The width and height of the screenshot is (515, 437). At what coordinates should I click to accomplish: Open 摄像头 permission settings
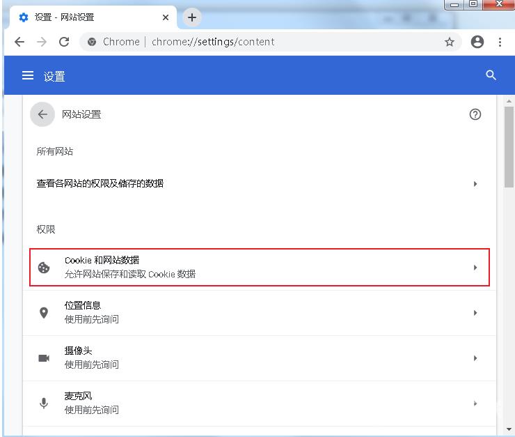tap(259, 358)
